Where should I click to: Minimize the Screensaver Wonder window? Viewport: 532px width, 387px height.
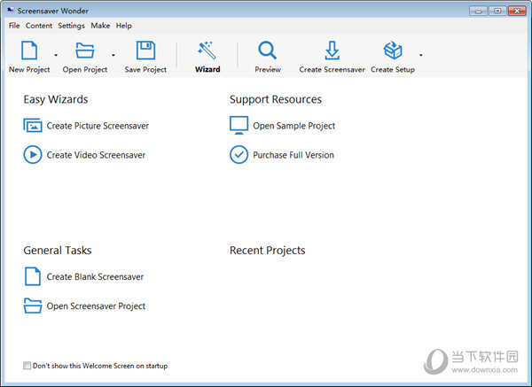coord(479,11)
